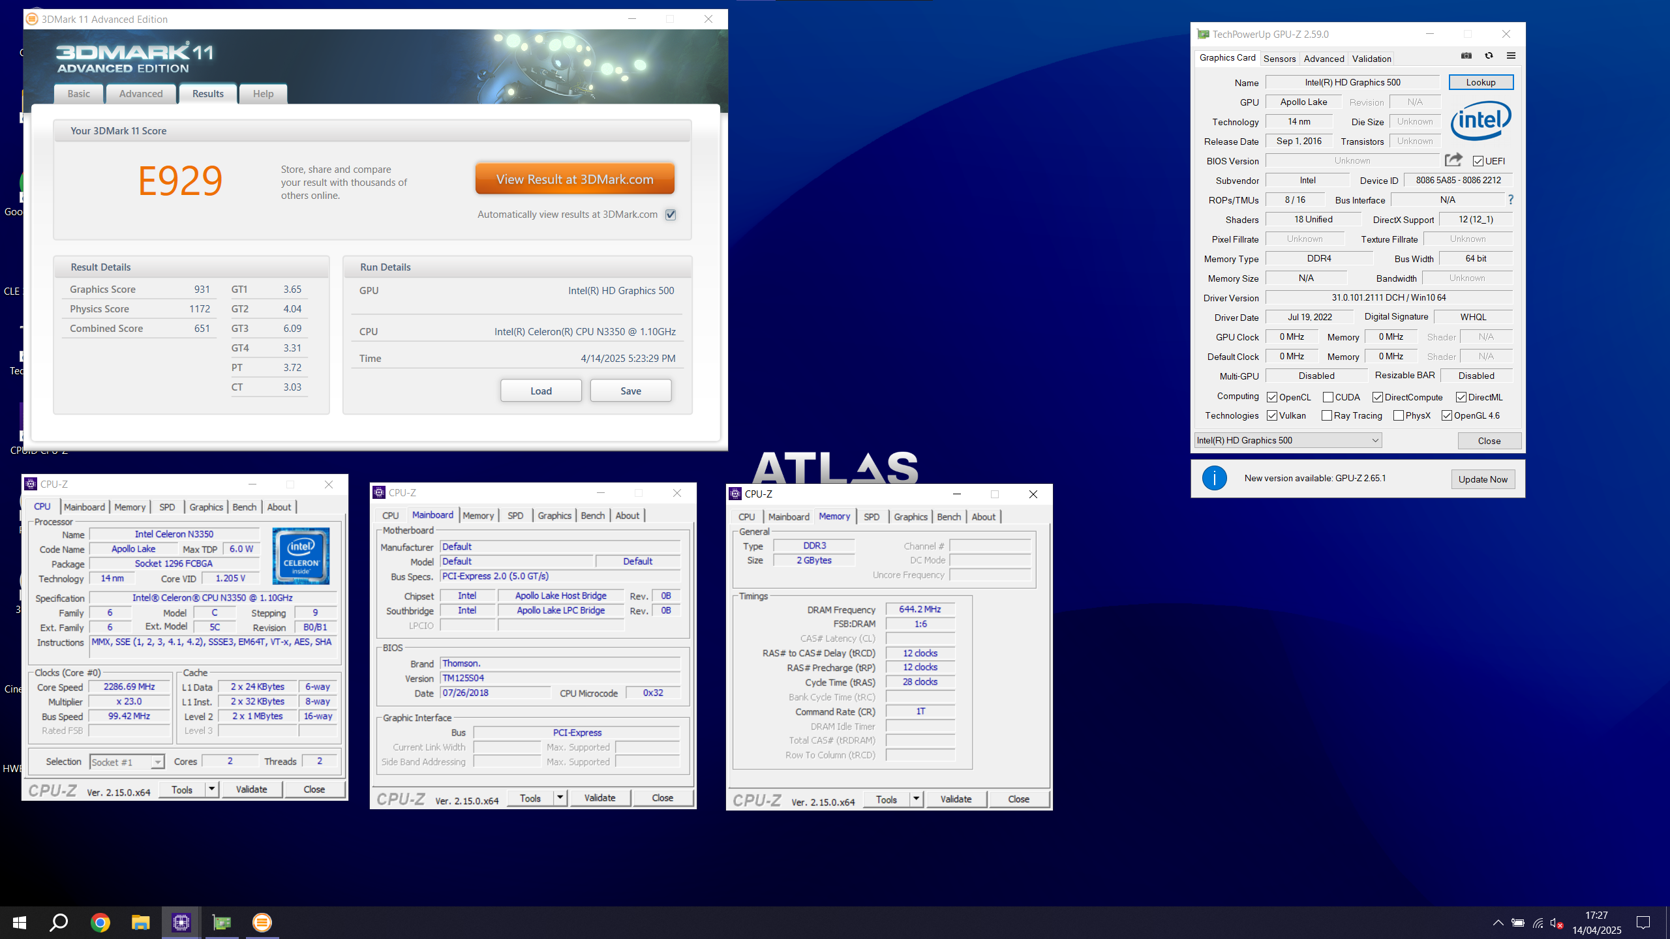Image resolution: width=1670 pixels, height=939 pixels.
Task: Click the Intel logo in GPU-Z
Action: [1481, 121]
